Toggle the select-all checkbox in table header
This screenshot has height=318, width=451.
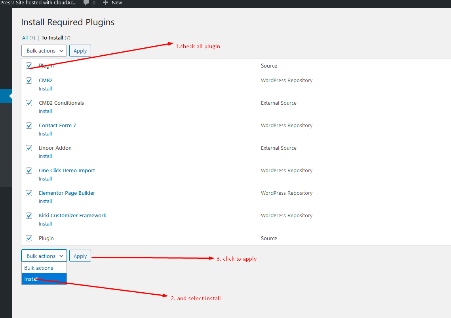pyautogui.click(x=29, y=66)
